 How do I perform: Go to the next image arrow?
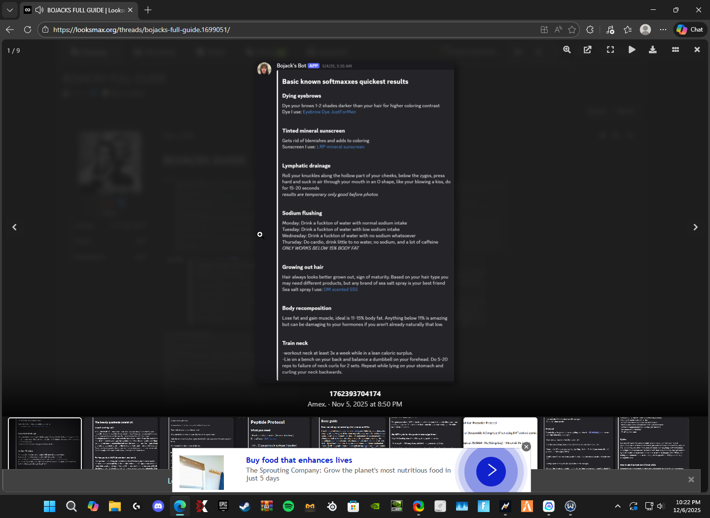[695, 227]
